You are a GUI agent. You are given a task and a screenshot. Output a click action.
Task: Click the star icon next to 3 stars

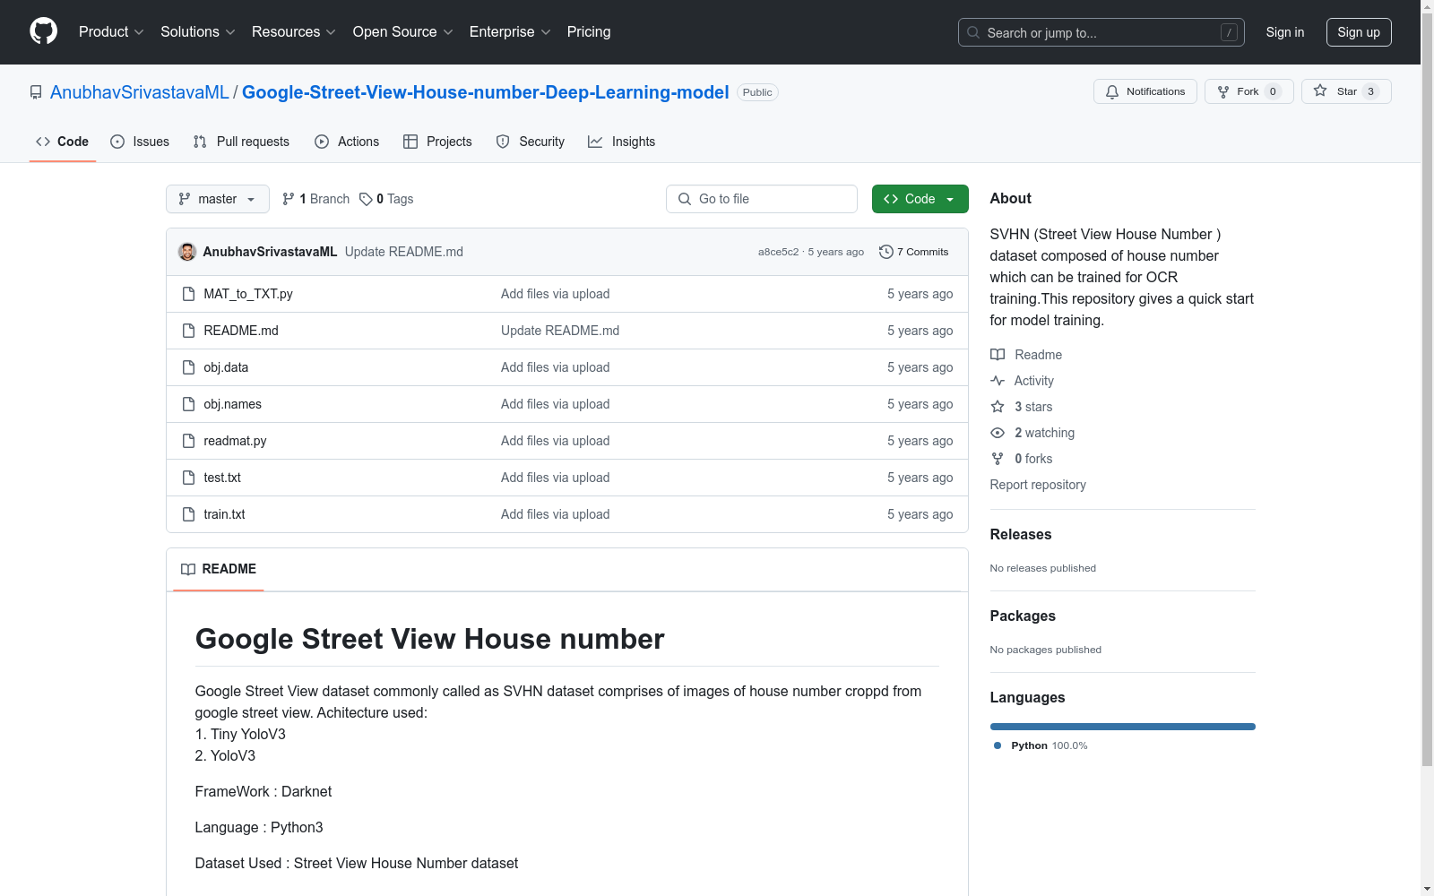click(x=998, y=407)
